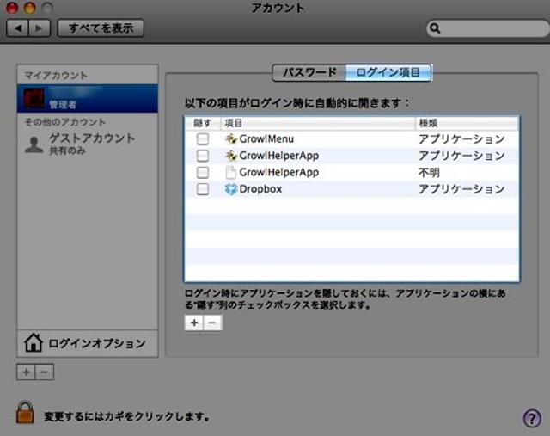550x436 pixels.
Task: Click the lock icon to allow changes
Action: click(25, 413)
